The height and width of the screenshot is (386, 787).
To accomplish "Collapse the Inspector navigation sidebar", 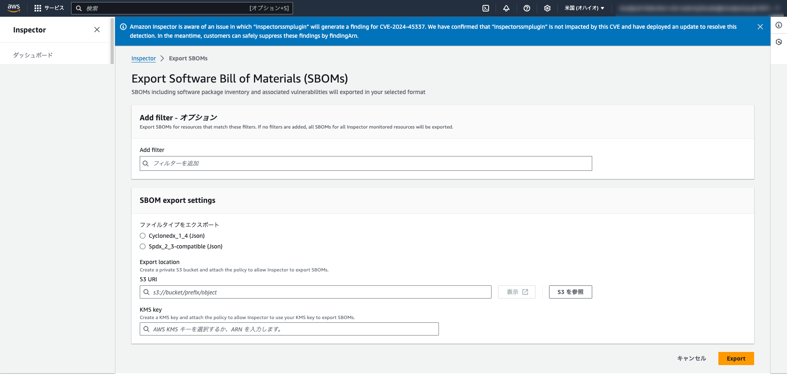I will [97, 30].
